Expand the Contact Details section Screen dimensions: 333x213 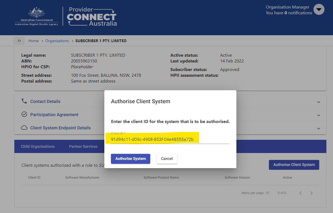[318, 102]
